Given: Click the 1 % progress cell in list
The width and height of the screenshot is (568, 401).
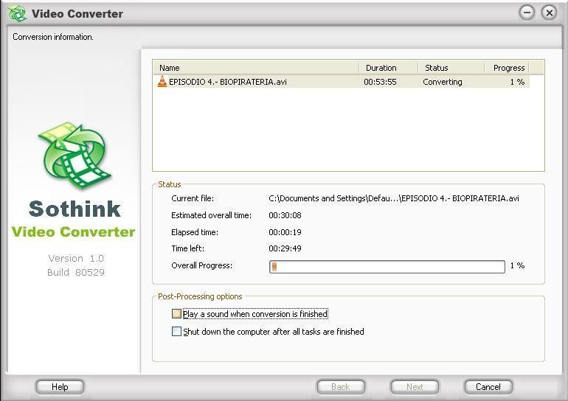Looking at the screenshot, I should (517, 82).
